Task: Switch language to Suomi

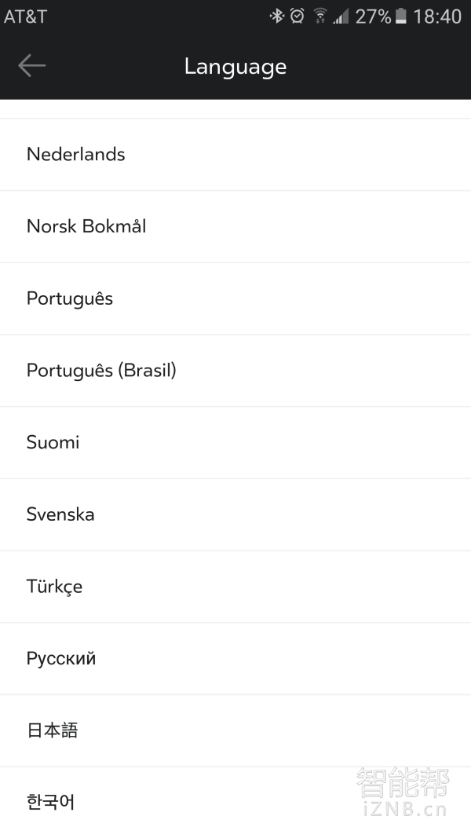Action: 53,443
